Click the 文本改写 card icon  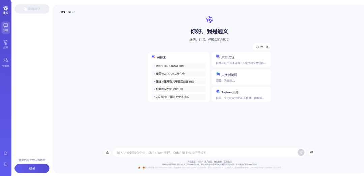[x=218, y=56]
